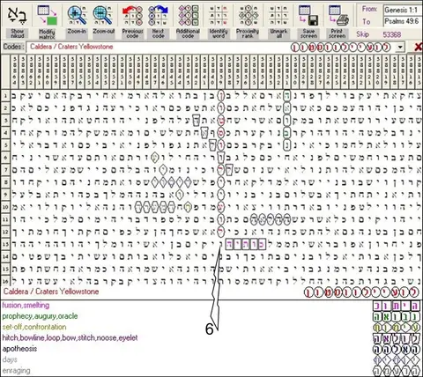Select the 'enraging' term in list

pos(16,371)
